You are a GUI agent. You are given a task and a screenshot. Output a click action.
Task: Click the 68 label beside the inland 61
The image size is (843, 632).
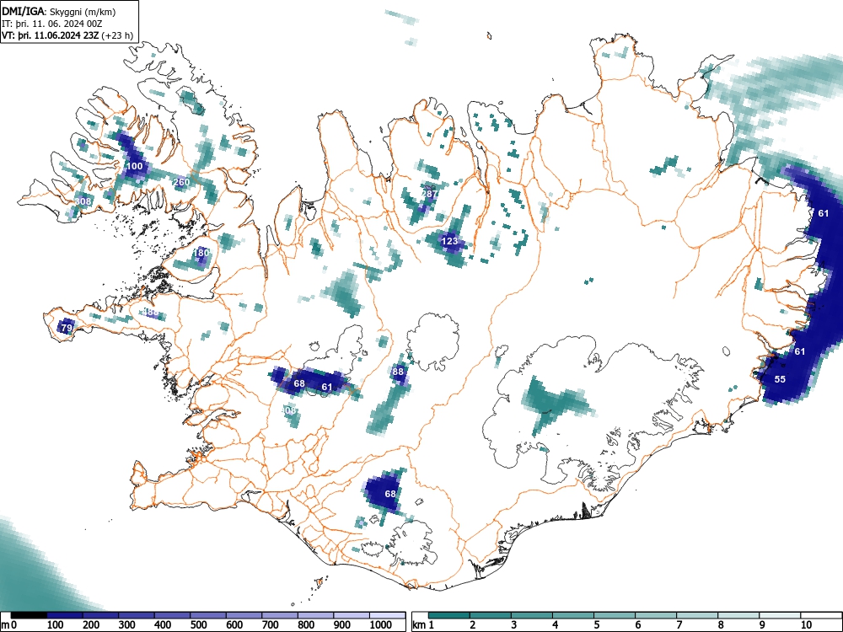coord(299,383)
